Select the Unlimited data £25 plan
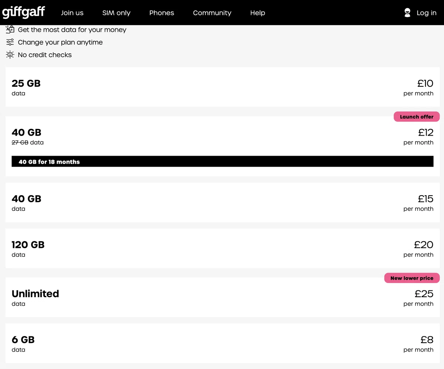 (x=222, y=297)
